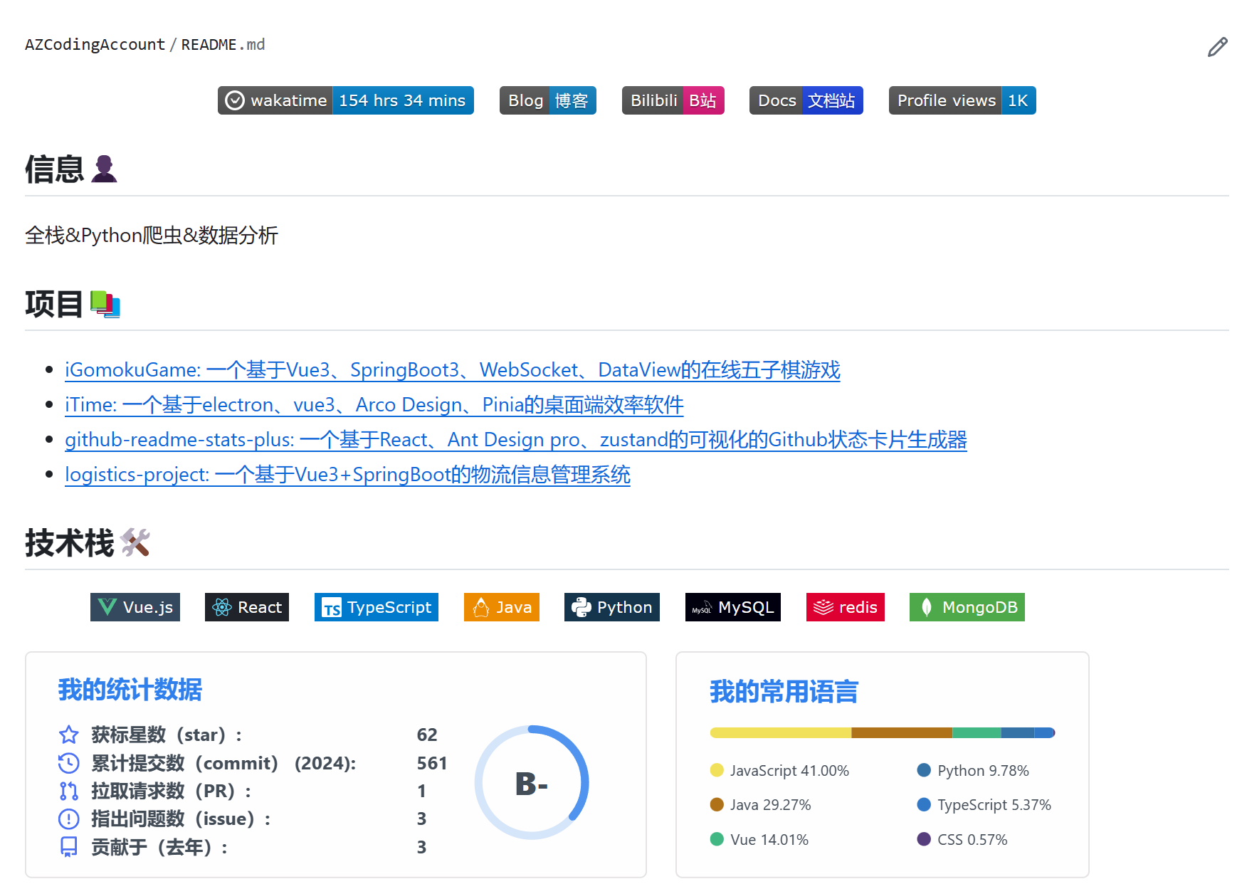1242x889 pixels.
Task: Click the MongoDB tech badge
Action: [x=967, y=607]
